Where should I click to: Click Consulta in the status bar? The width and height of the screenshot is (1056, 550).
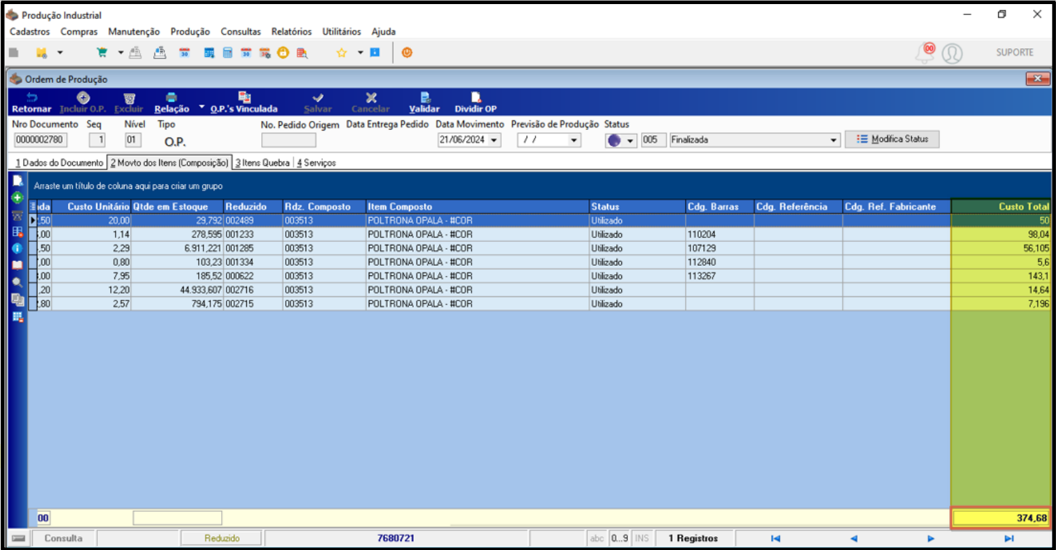click(63, 538)
